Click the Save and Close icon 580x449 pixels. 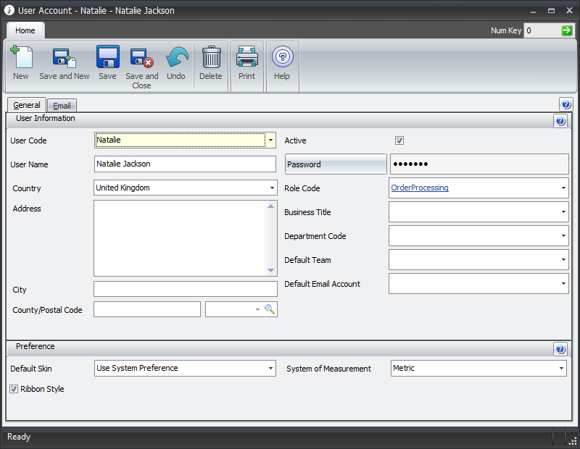[x=141, y=58]
